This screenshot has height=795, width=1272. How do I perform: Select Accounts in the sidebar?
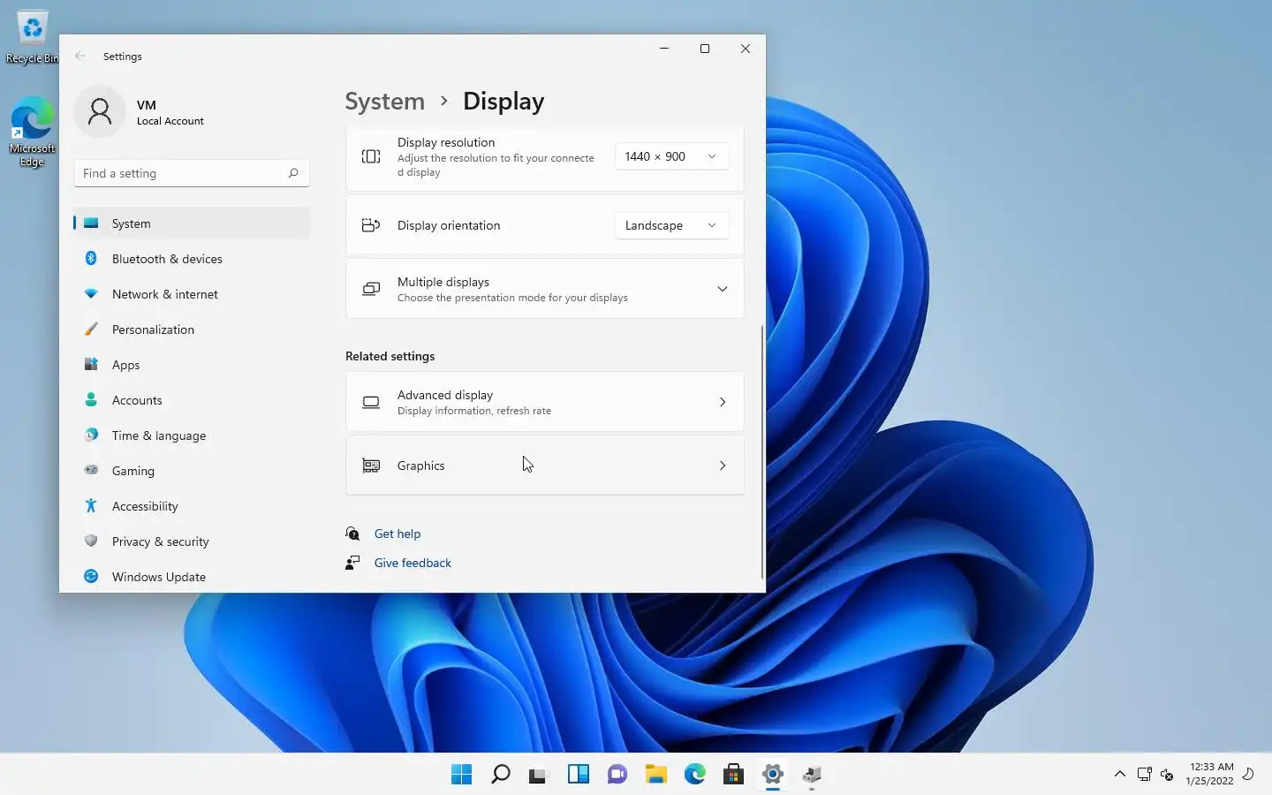pos(192,400)
